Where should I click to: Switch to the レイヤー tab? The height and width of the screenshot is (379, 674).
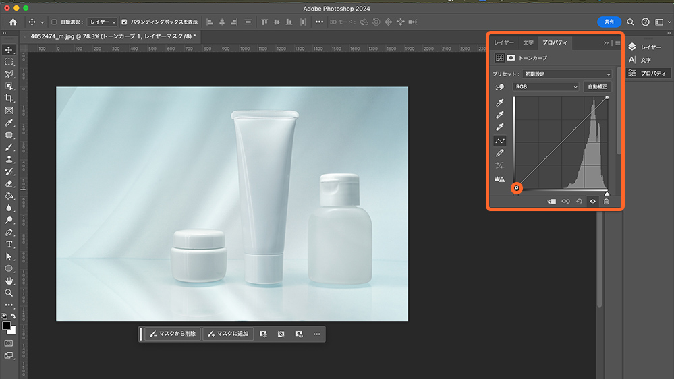(x=503, y=43)
